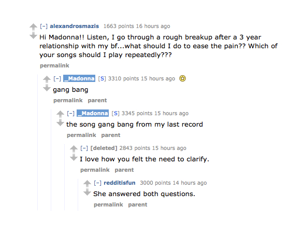Viewport: 290px width, 248px height.
Task: Collapse redditisfun's comment with [–]
Action: point(98,183)
